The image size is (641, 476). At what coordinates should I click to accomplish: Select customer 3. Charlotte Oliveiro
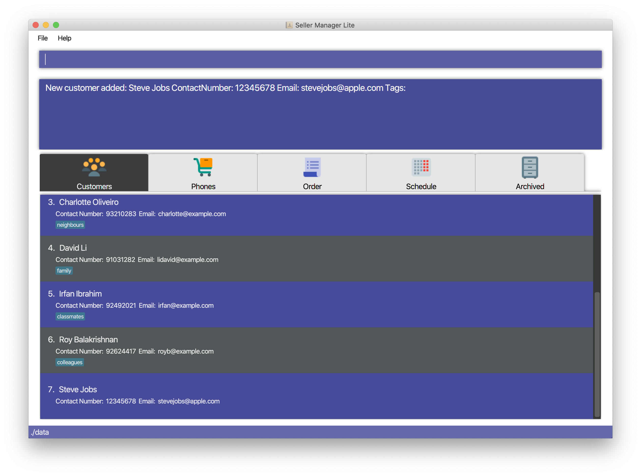[x=316, y=215]
